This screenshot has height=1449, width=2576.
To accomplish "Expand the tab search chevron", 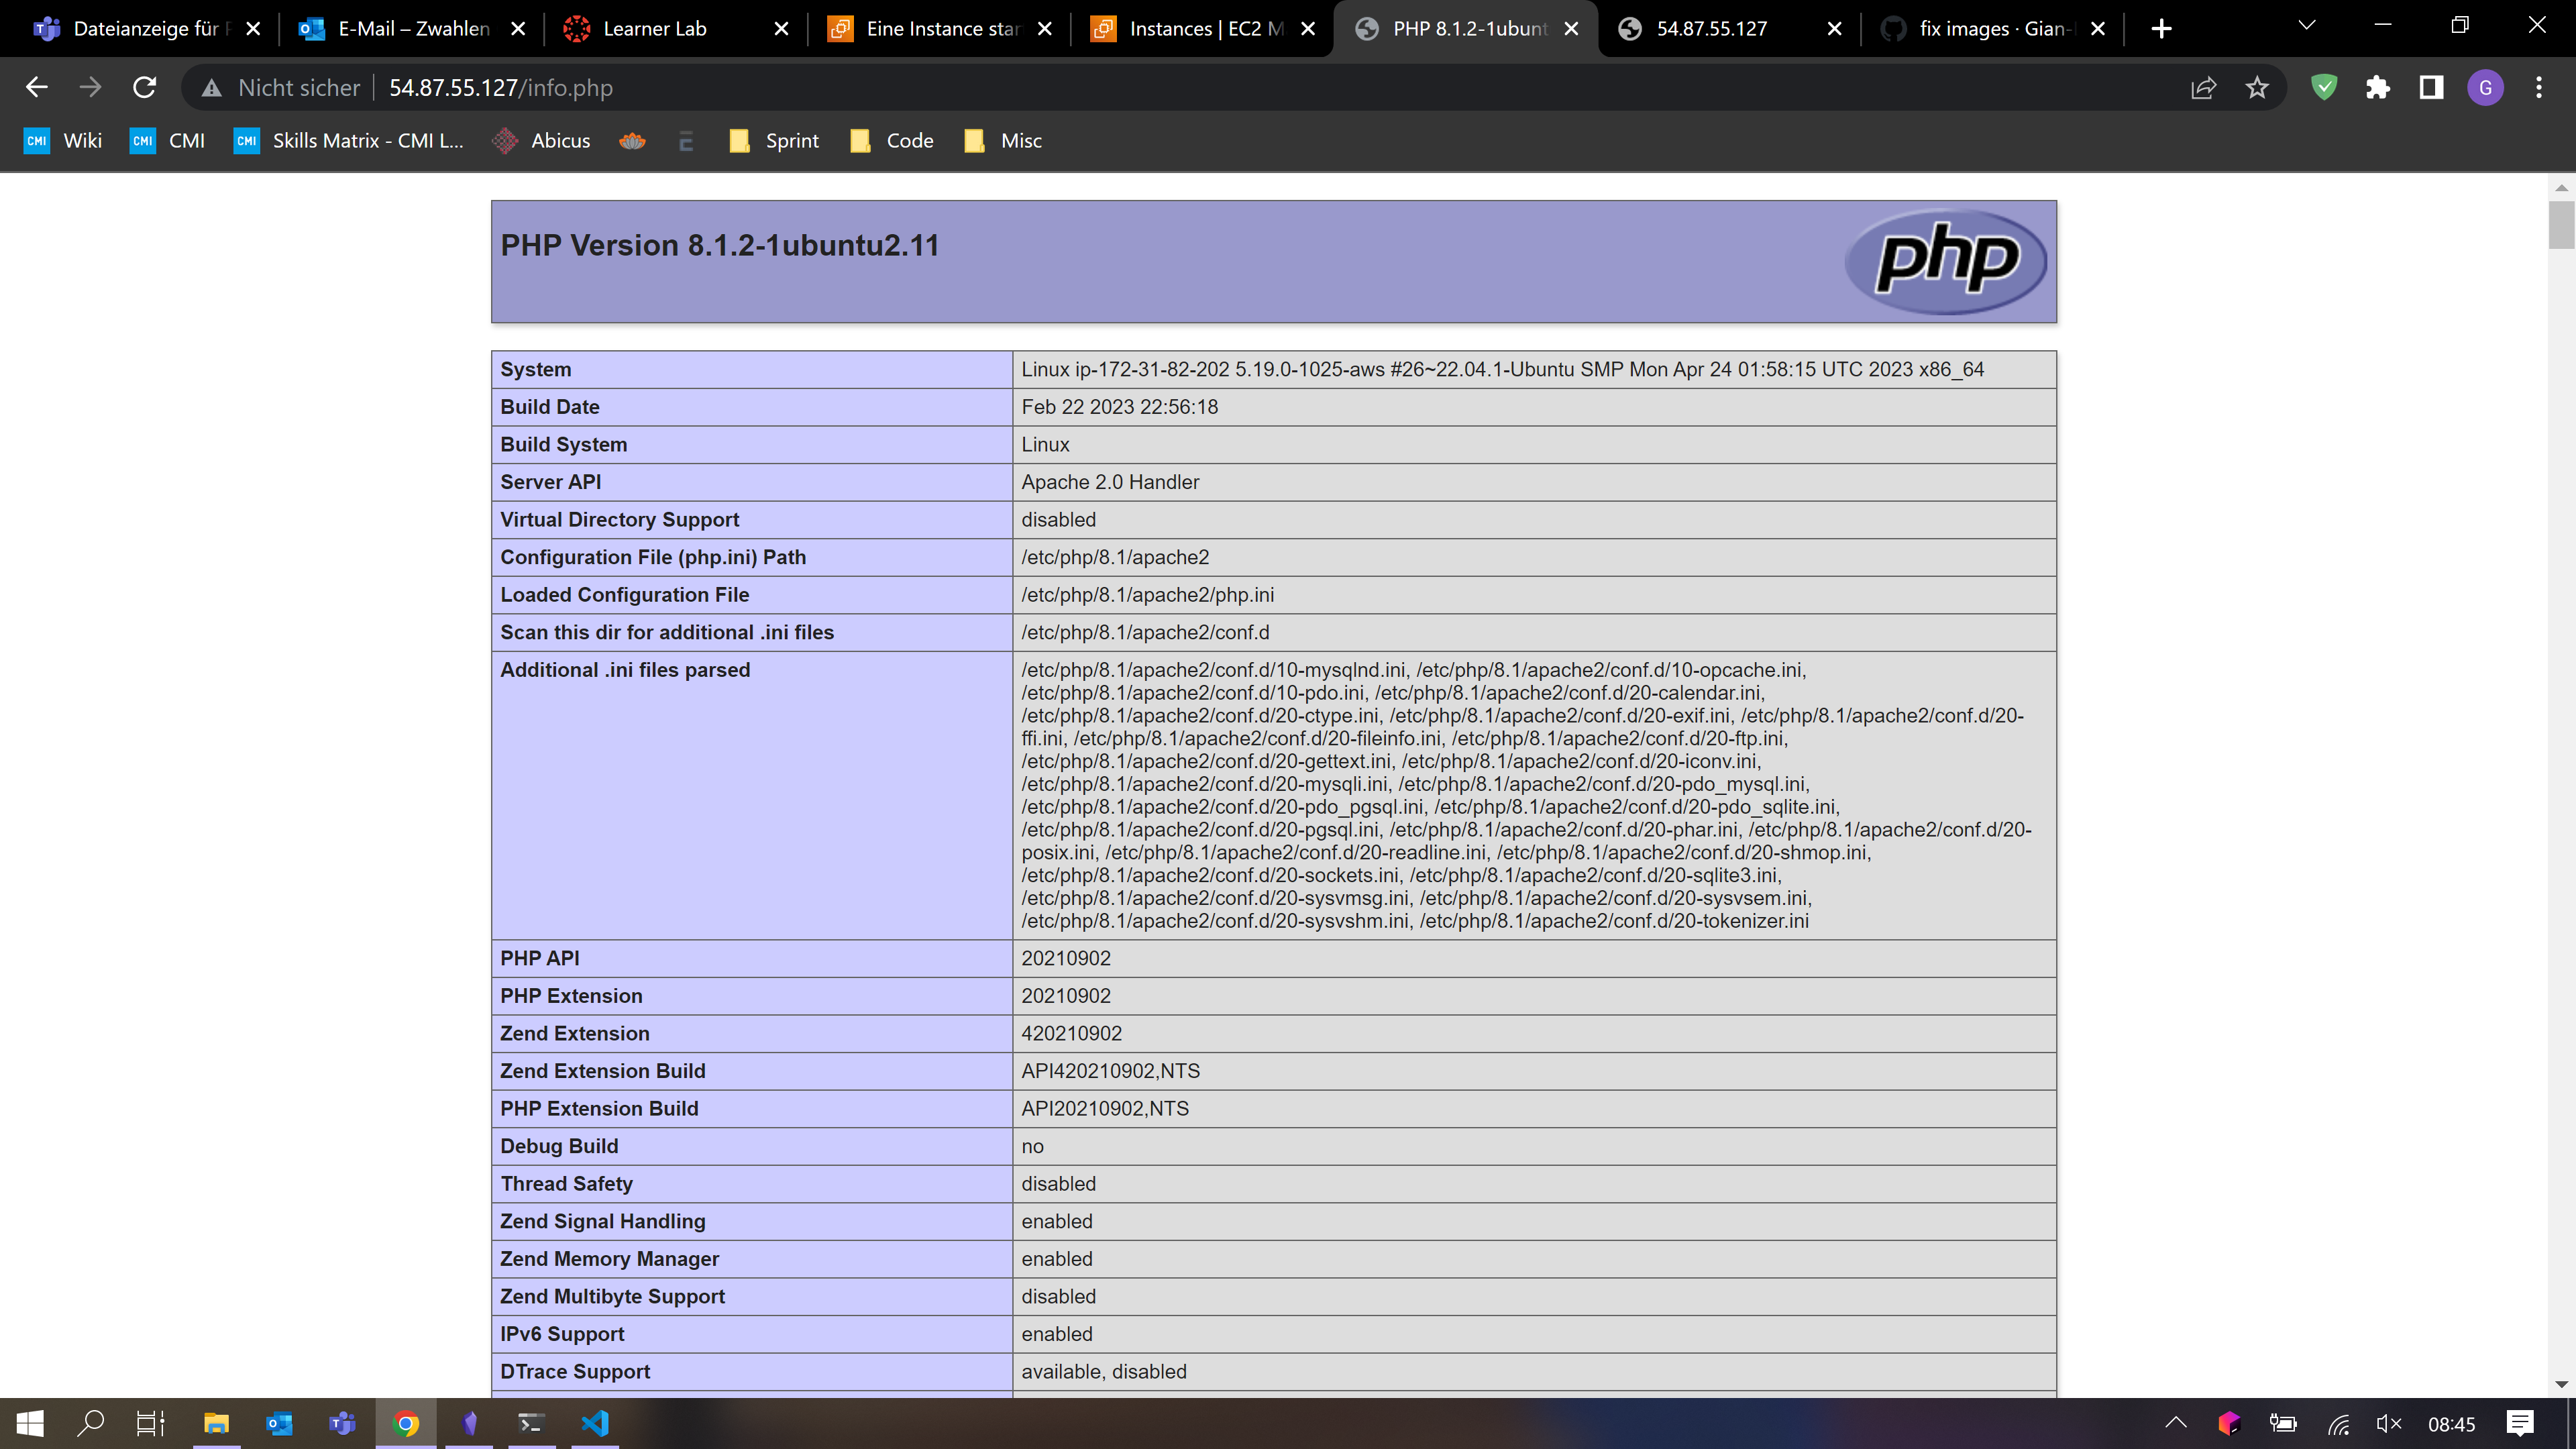I will coord(2307,26).
